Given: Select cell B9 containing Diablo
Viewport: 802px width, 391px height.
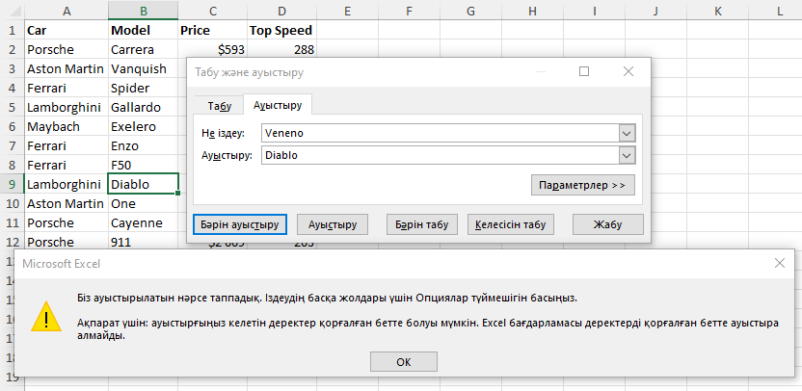Looking at the screenshot, I should (x=143, y=184).
